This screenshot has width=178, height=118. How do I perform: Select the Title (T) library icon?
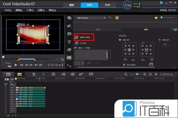[x=69, y=42]
